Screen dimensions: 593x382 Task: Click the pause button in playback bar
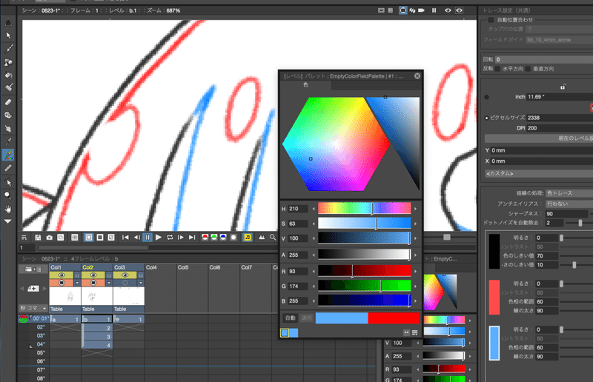148,238
